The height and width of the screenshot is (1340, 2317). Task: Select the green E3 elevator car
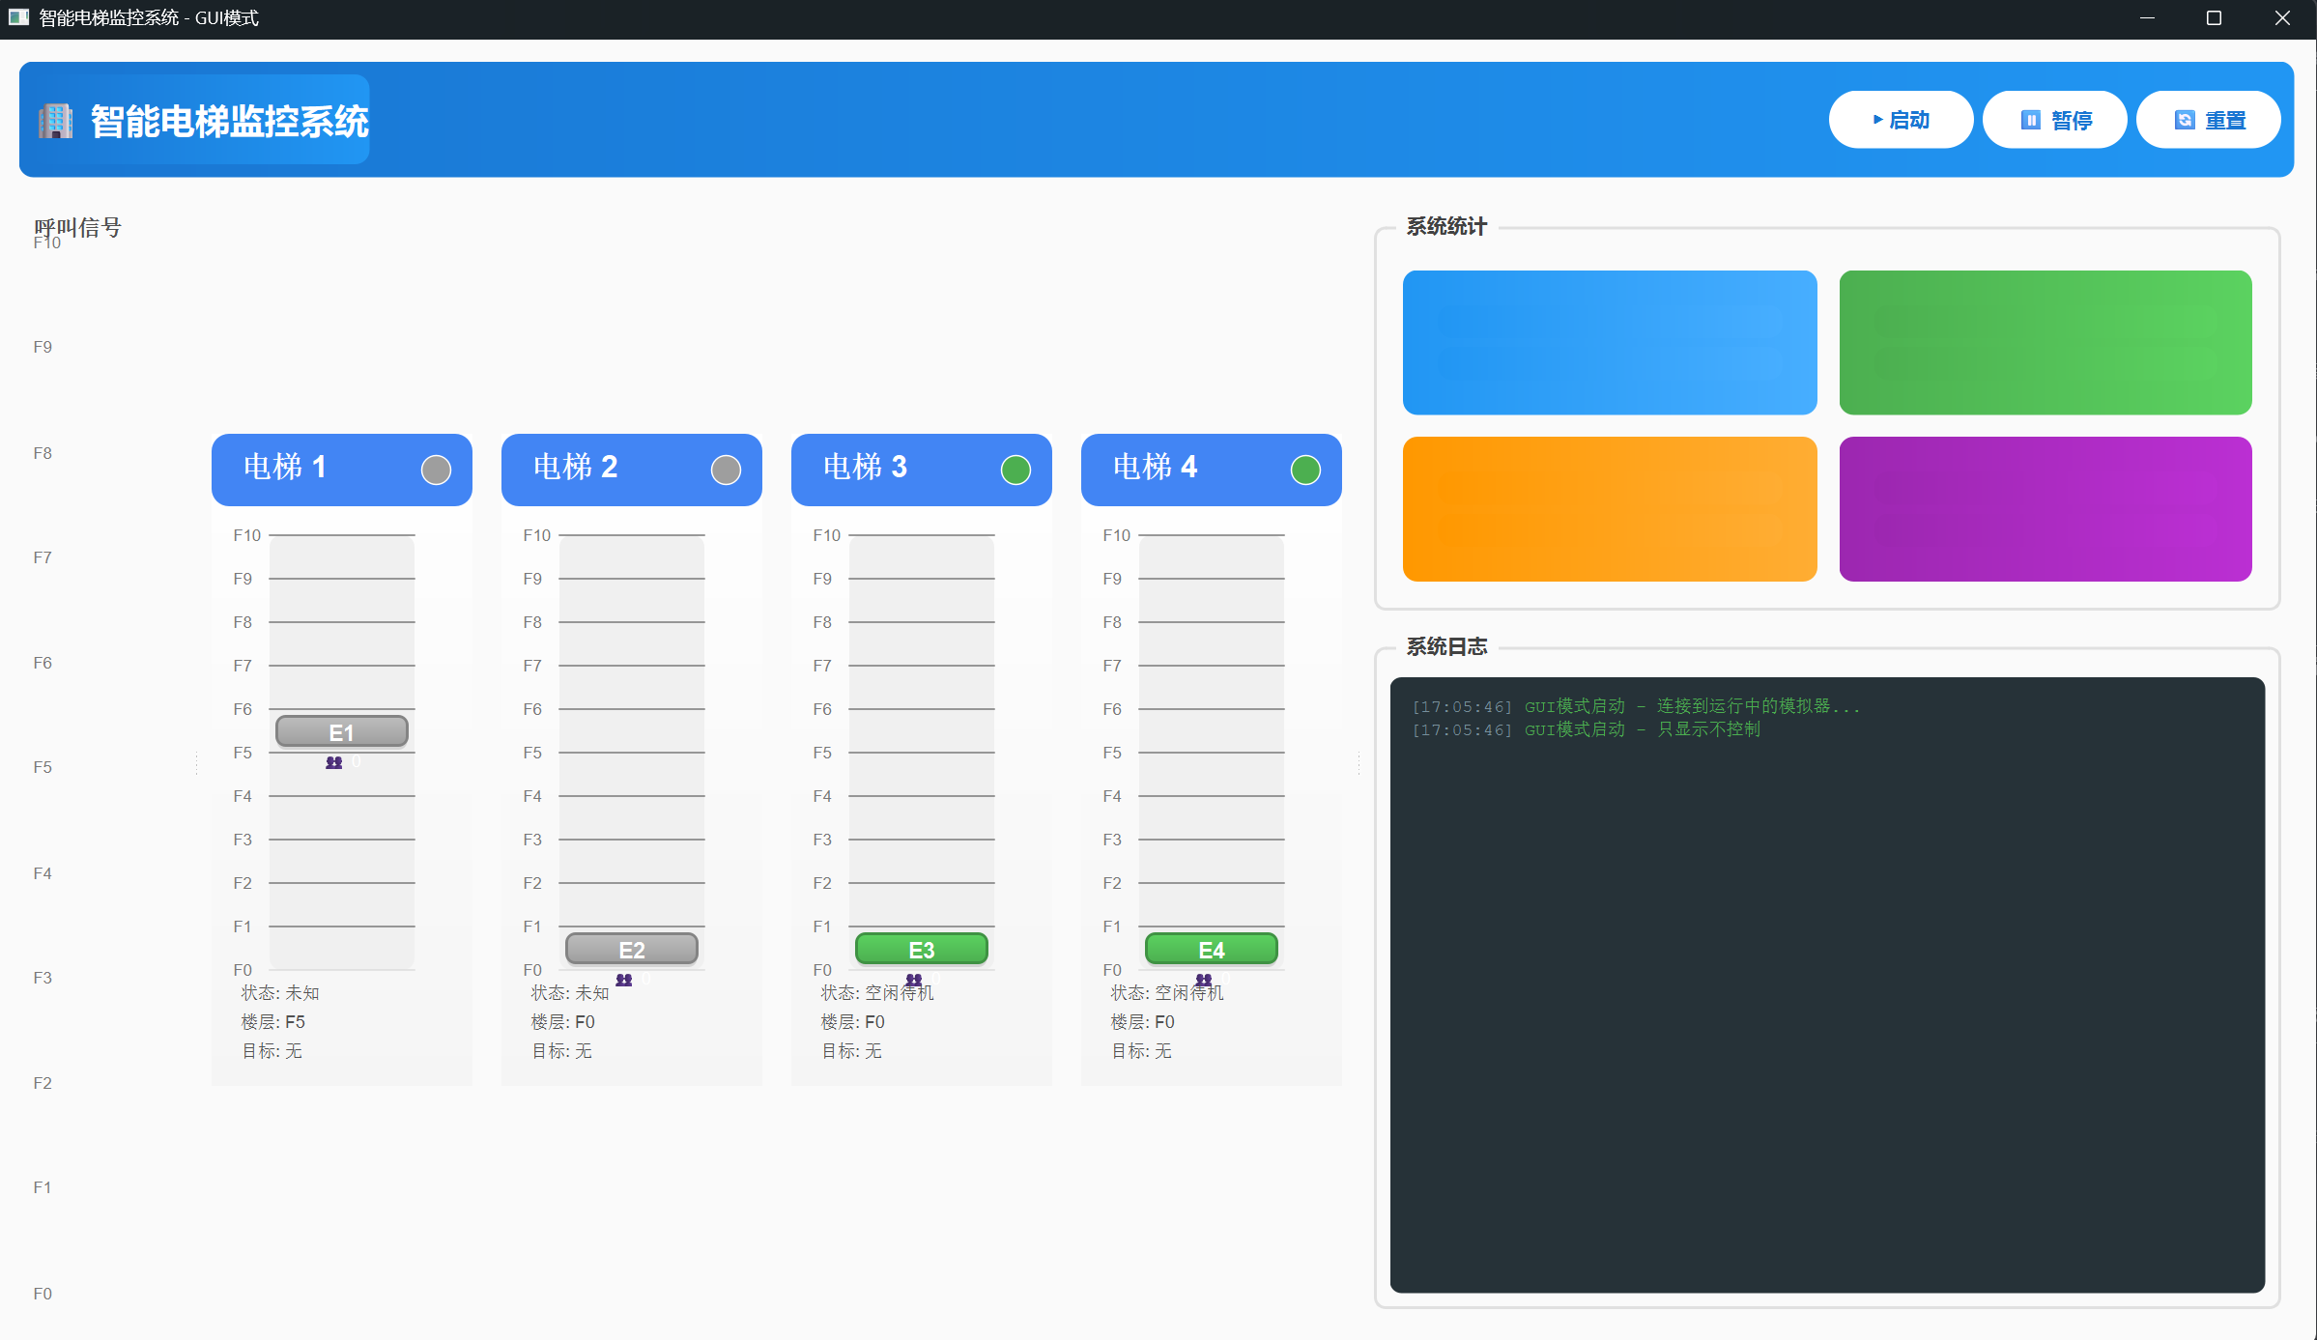[921, 950]
